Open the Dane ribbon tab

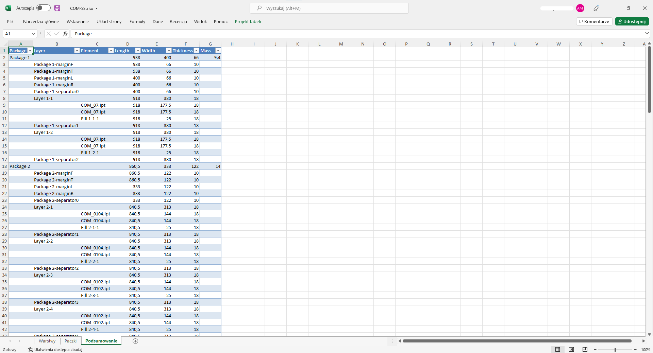click(158, 22)
